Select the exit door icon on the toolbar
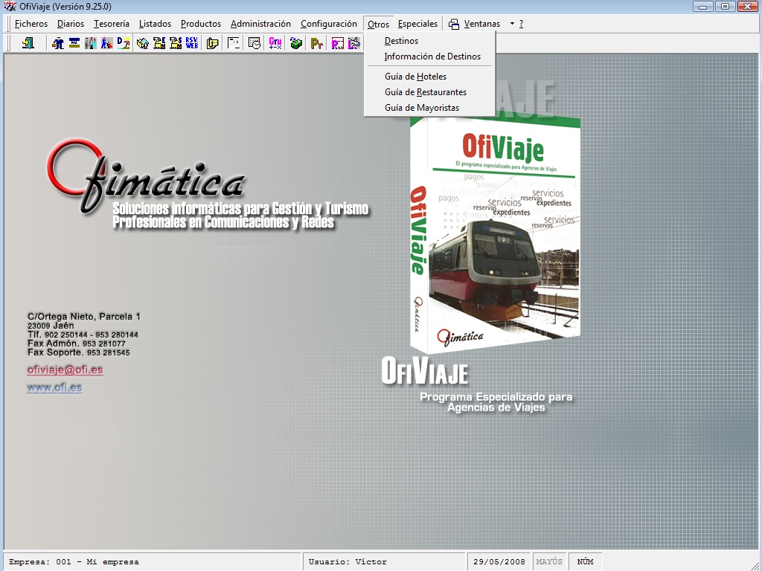762x571 pixels. [x=29, y=43]
